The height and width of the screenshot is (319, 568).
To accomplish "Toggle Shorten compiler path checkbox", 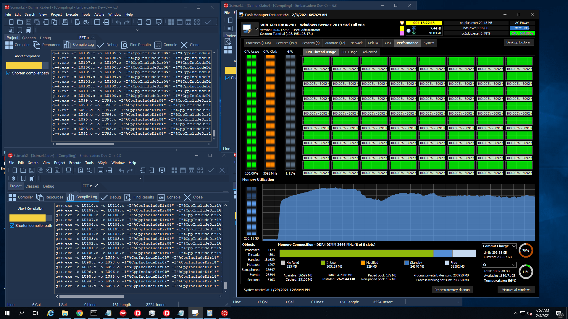I will click(11, 73).
